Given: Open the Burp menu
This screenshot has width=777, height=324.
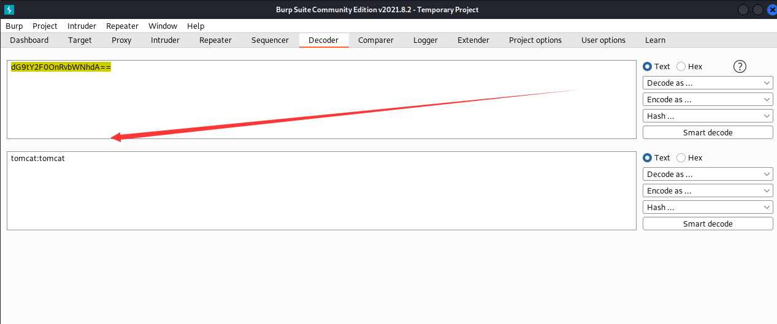Looking at the screenshot, I should click(x=14, y=26).
